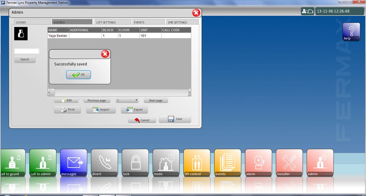Open the call to admin tile
The width and height of the screenshot is (366, 196).
[x=43, y=163]
